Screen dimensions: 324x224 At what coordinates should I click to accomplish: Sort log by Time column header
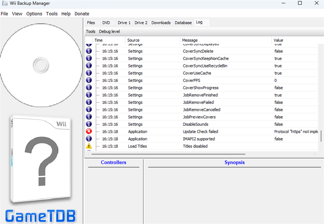109,40
